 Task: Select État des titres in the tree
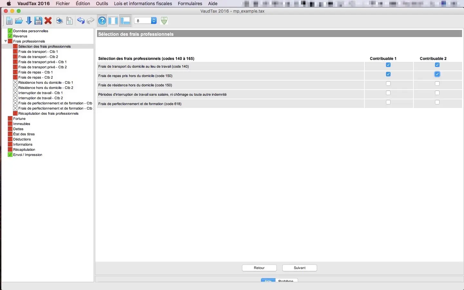point(24,134)
